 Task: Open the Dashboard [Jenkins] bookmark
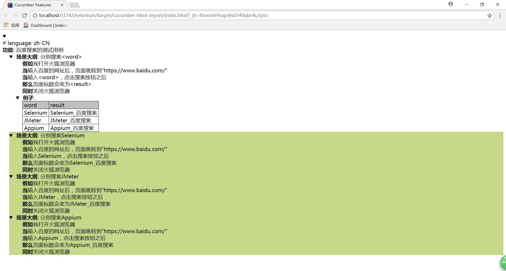tap(46, 25)
